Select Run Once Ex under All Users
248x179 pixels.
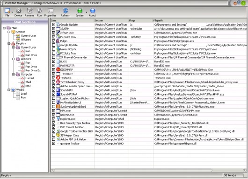coord(33,70)
